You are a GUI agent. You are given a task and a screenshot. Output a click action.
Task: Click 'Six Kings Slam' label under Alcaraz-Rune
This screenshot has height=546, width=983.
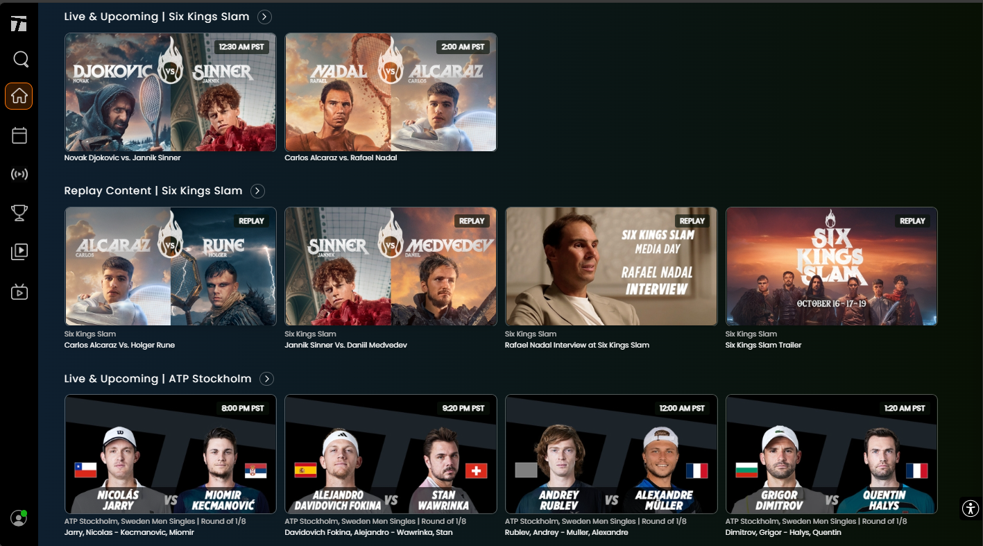pos(90,334)
